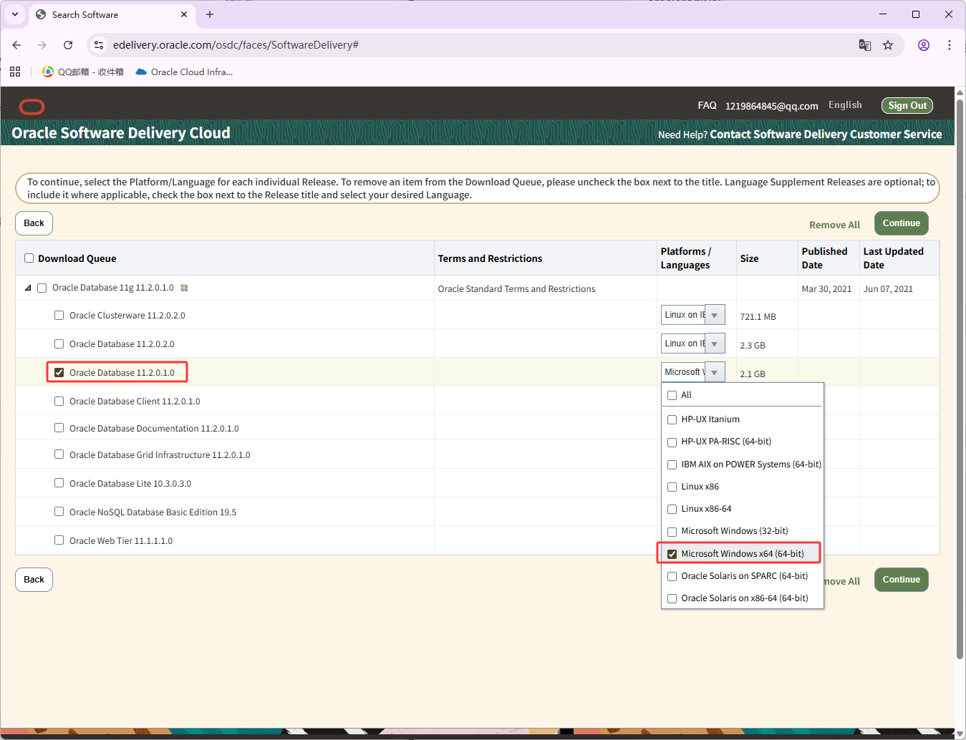Click the translate page icon
This screenshot has width=966, height=740.
tap(865, 45)
